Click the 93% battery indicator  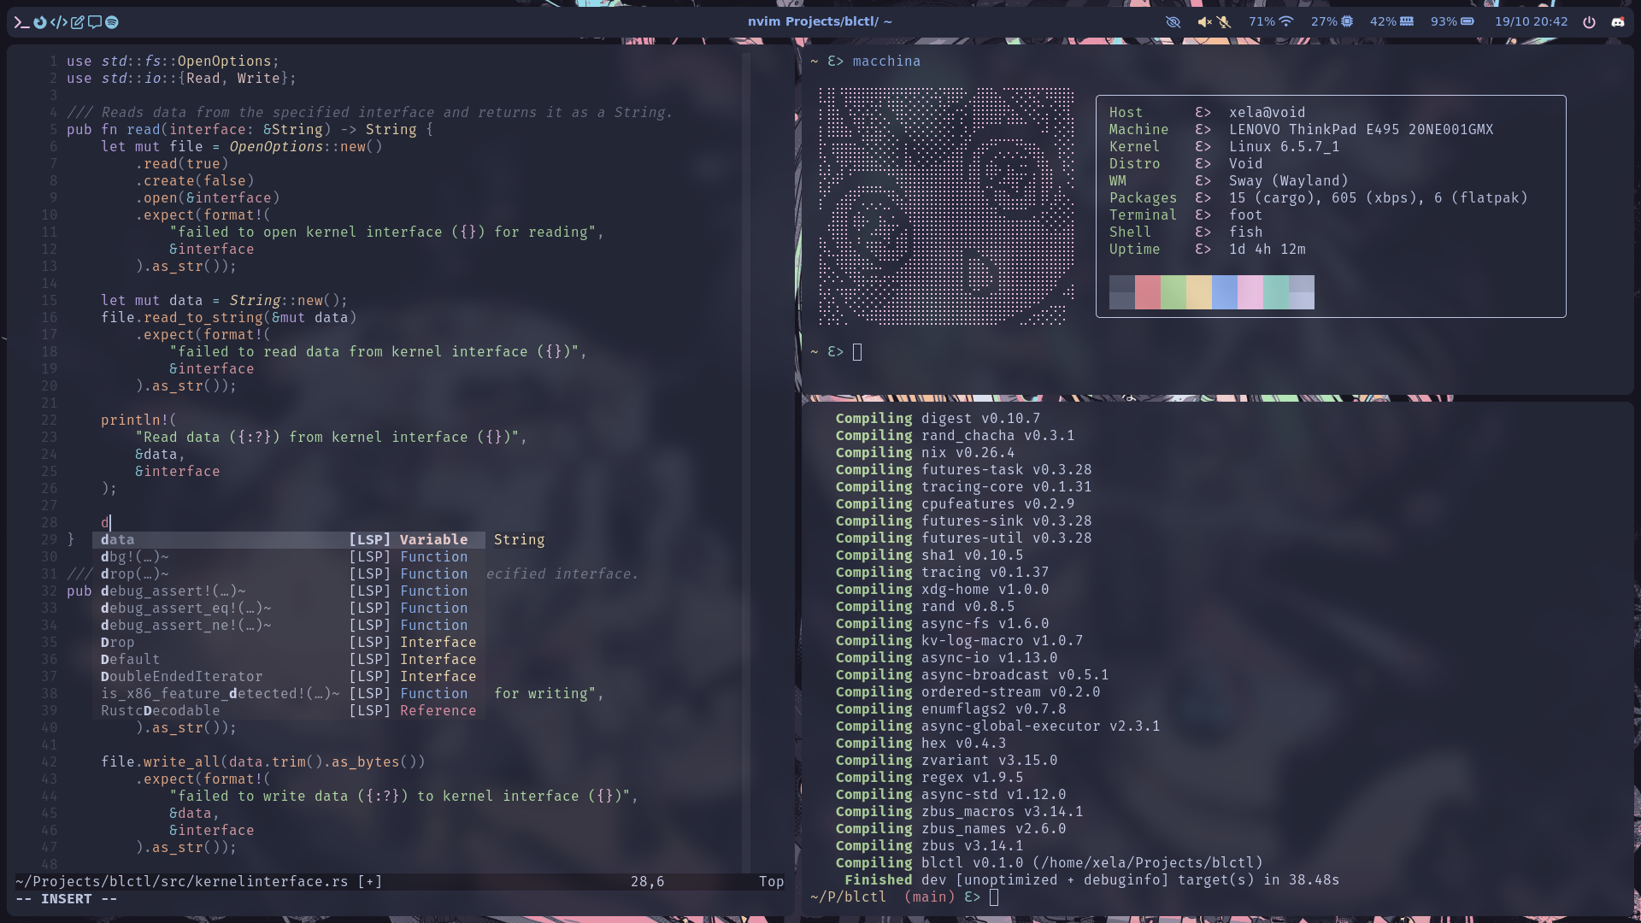pos(1452,22)
